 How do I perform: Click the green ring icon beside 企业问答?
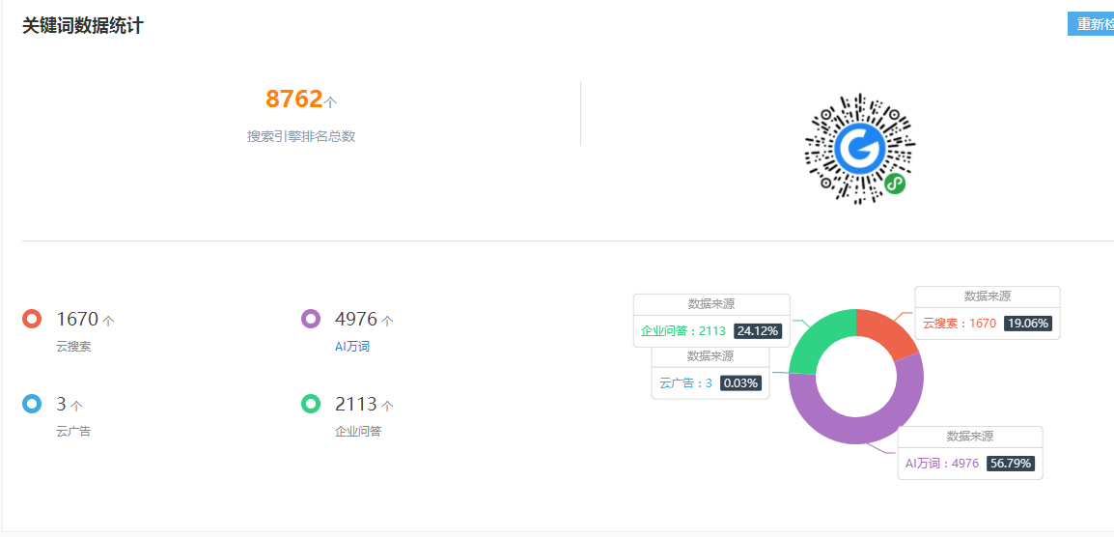[311, 404]
